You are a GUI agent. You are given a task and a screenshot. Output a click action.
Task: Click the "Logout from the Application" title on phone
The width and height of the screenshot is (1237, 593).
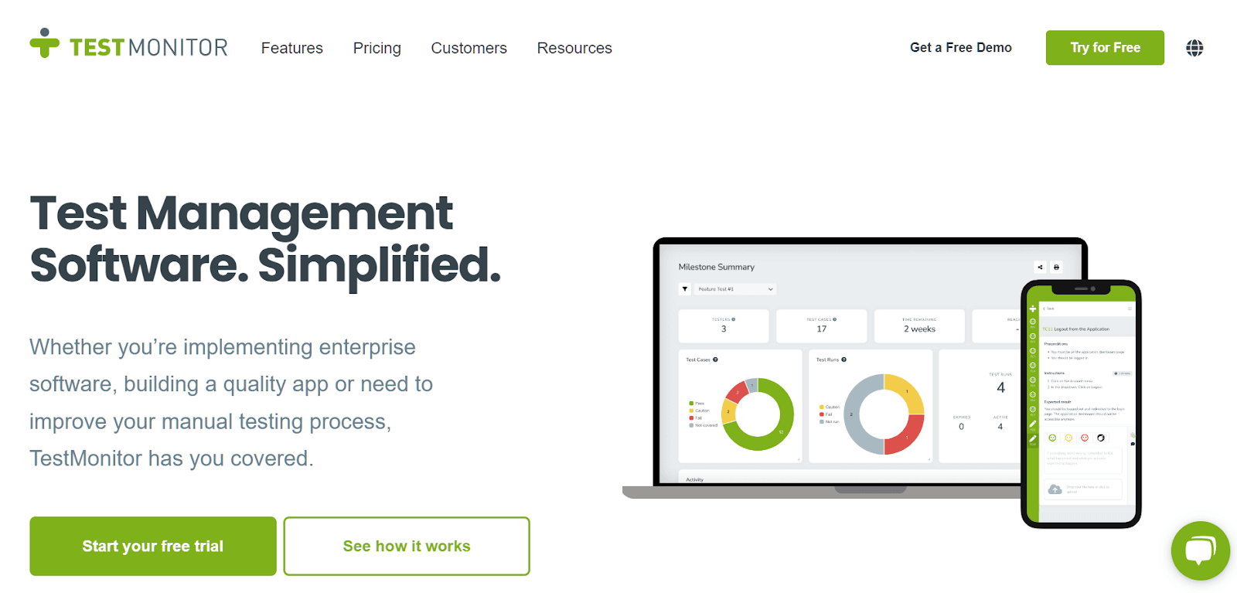1082,329
